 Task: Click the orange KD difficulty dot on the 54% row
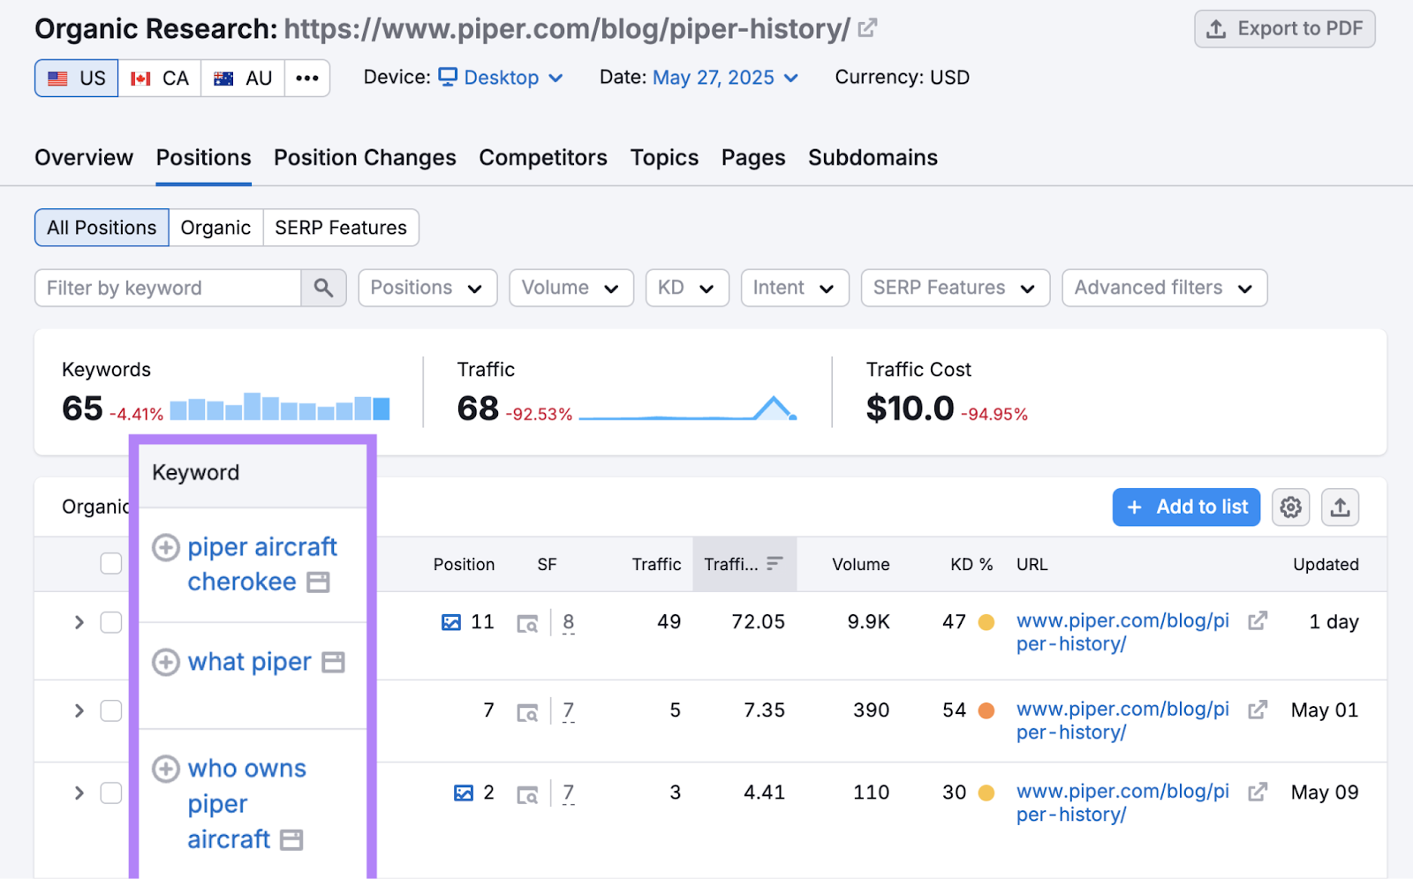click(x=987, y=710)
